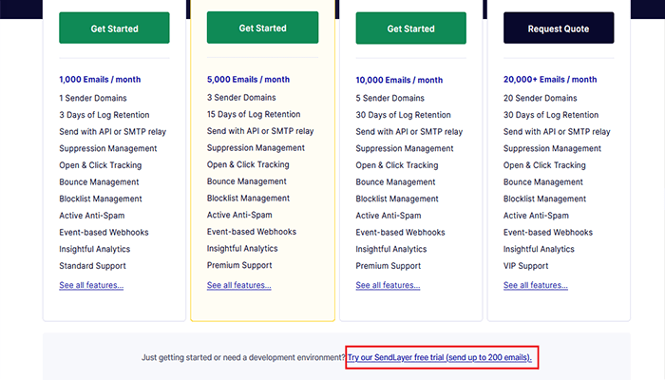Click the 5 Sender Domains feature text
665x380 pixels.
click(389, 98)
